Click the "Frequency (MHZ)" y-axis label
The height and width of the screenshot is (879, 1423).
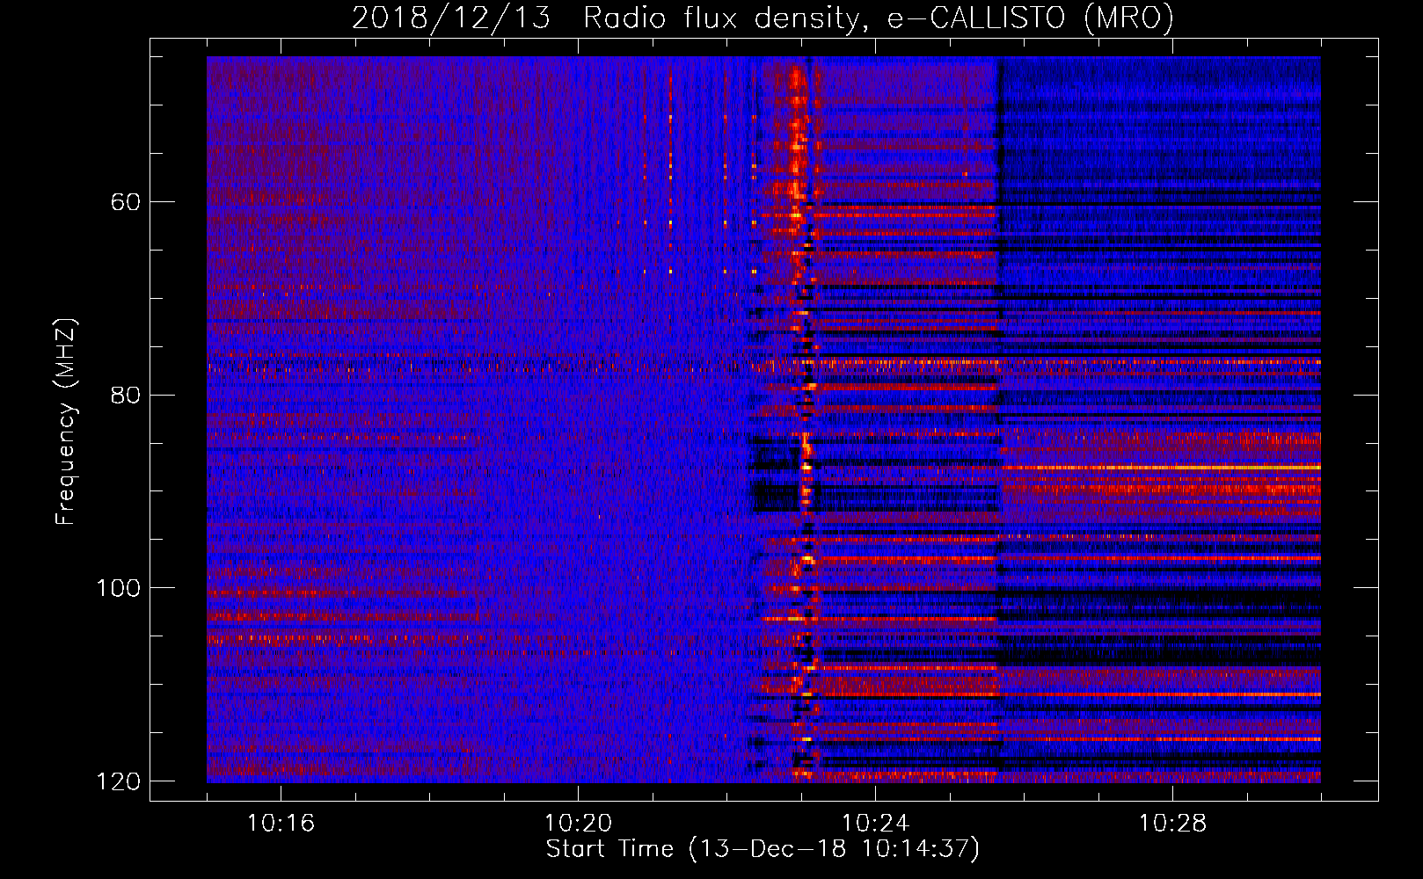point(66,422)
